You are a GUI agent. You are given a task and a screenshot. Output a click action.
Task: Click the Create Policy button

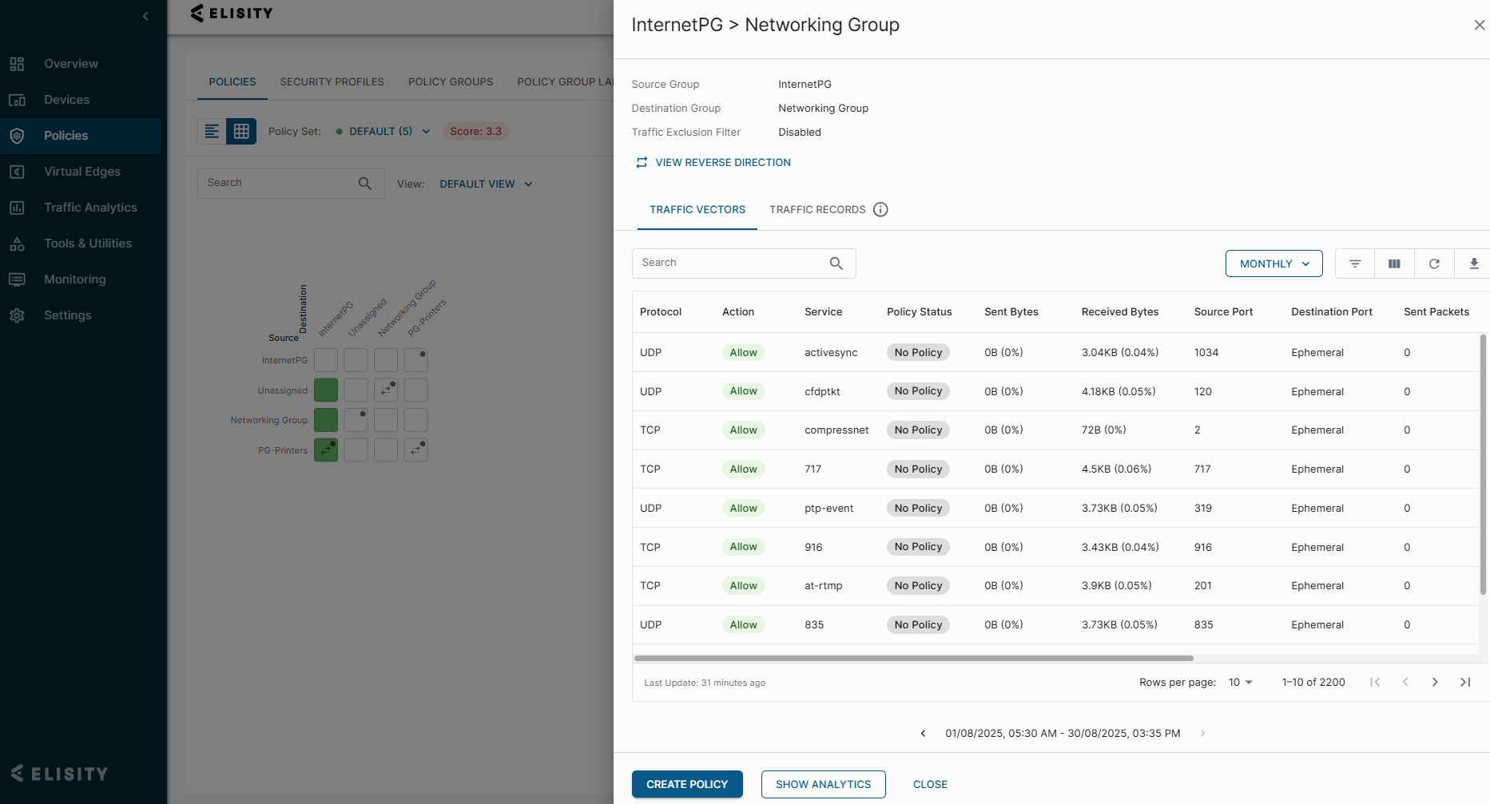click(686, 784)
